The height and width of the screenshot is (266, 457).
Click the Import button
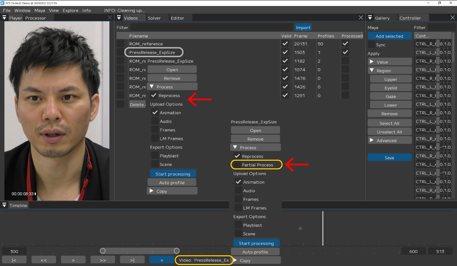(x=303, y=27)
